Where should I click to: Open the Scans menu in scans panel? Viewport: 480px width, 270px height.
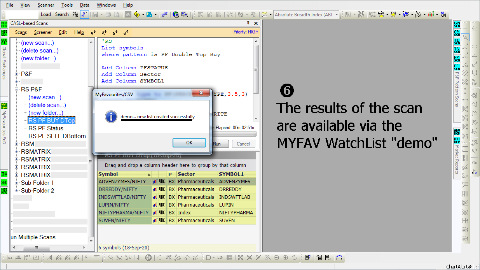(21, 32)
